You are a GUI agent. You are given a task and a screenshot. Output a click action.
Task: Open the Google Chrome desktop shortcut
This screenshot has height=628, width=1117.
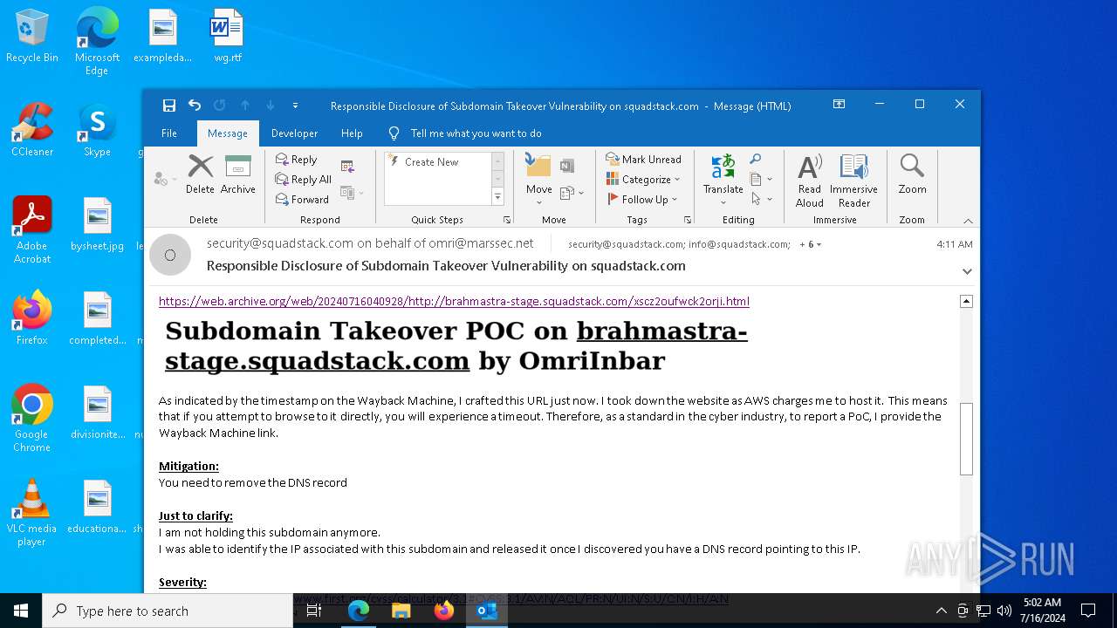click(32, 419)
